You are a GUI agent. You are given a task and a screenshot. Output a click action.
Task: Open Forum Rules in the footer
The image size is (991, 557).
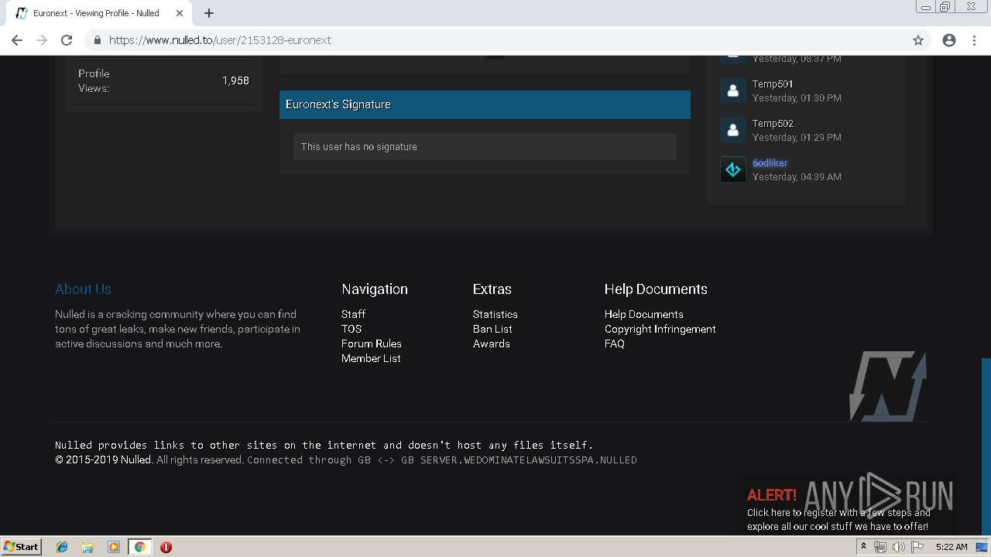(372, 343)
